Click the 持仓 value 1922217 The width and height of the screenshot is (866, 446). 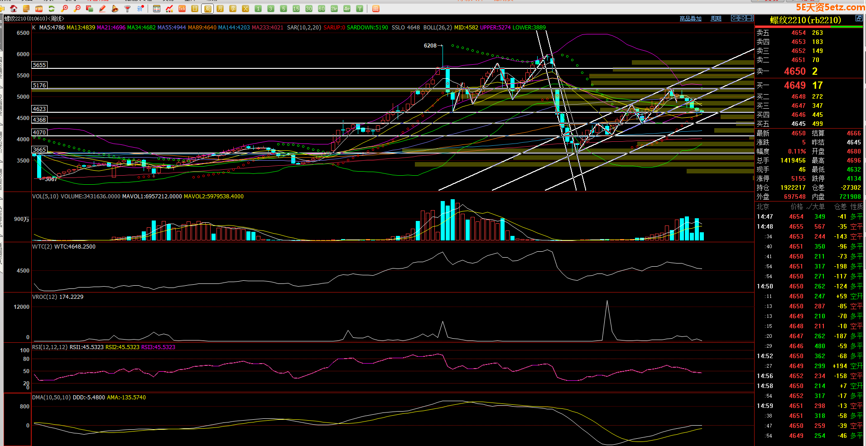click(793, 187)
